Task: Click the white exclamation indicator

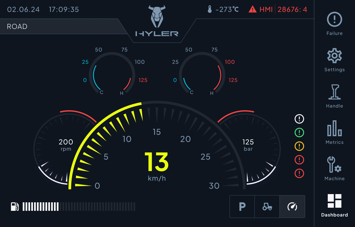Action: click(299, 119)
